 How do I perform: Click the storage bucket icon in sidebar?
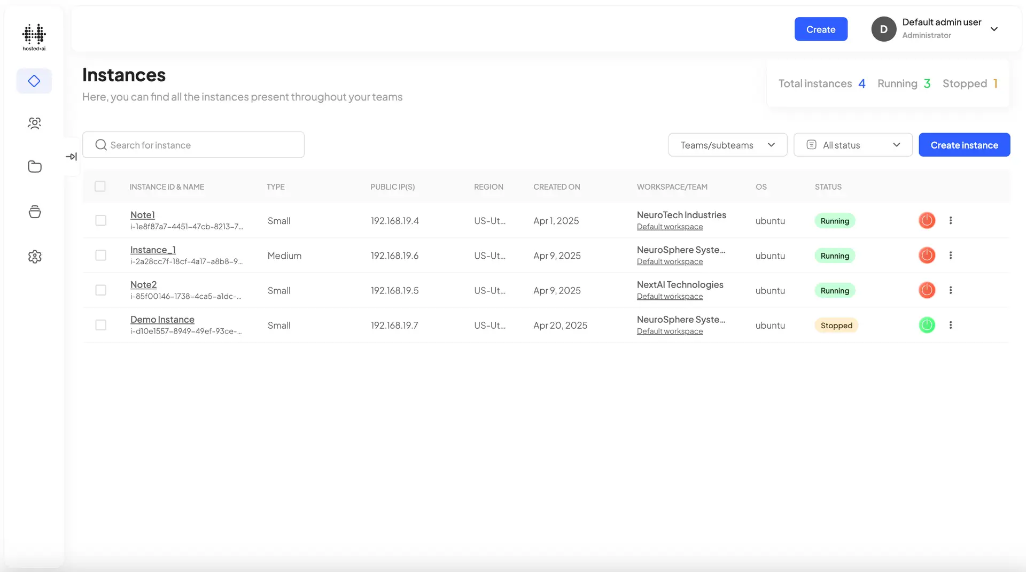point(34,212)
